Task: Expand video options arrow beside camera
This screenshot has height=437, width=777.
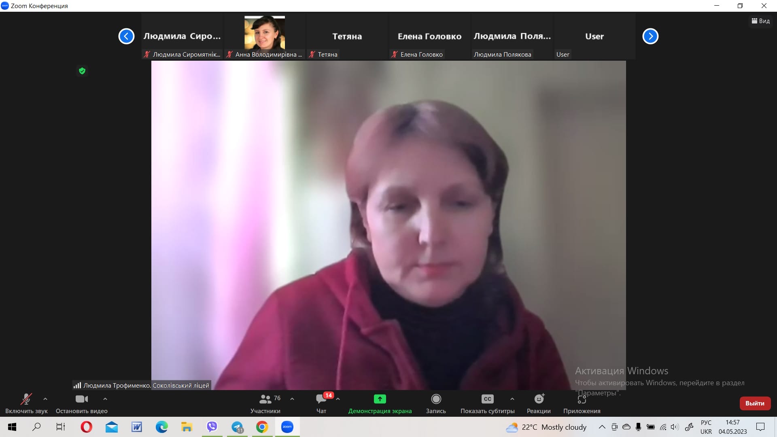Action: tap(105, 399)
